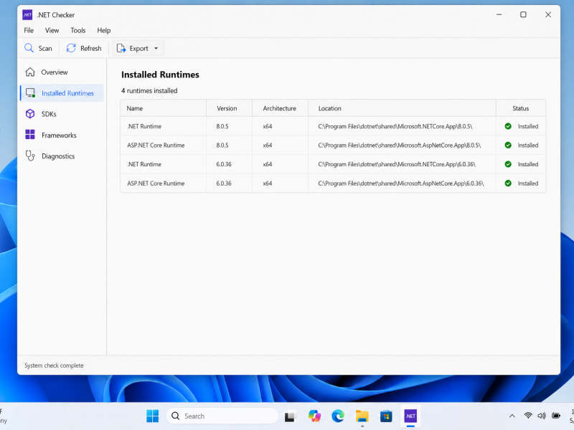Open Task View on the taskbar
Image resolution: width=574 pixels, height=430 pixels.
point(290,416)
